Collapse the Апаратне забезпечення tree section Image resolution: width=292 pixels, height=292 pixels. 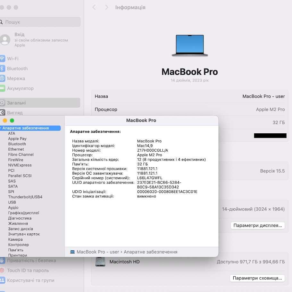point(1,128)
